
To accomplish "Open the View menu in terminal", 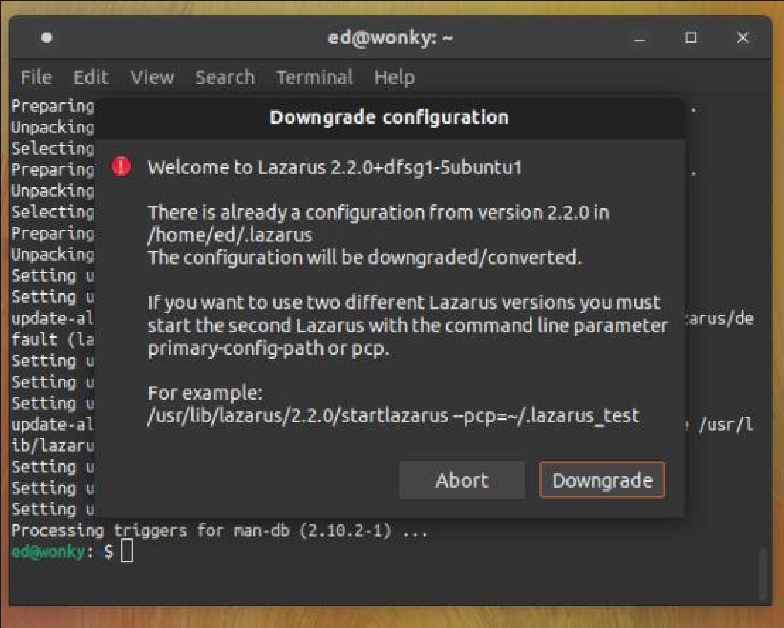I will 152,77.
